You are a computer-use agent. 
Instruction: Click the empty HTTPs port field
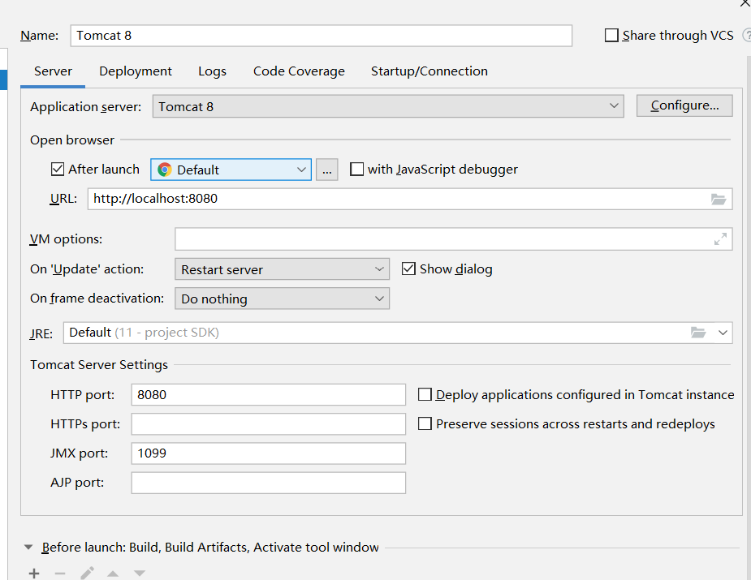(268, 424)
